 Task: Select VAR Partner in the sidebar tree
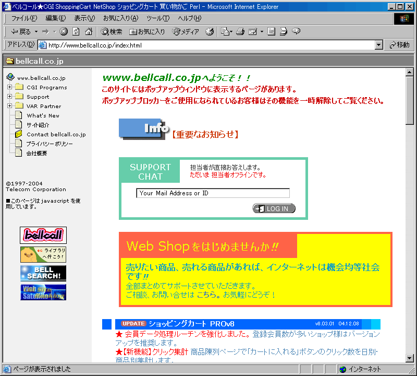tap(44, 107)
